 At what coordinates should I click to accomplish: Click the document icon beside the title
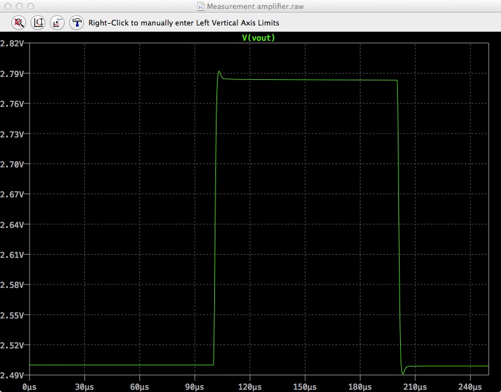(201, 6)
